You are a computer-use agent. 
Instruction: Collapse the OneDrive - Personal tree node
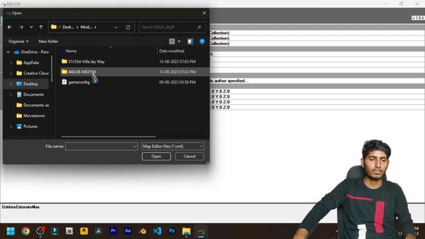coord(8,52)
